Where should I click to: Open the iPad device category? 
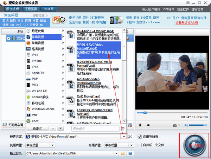(x=45, y=67)
